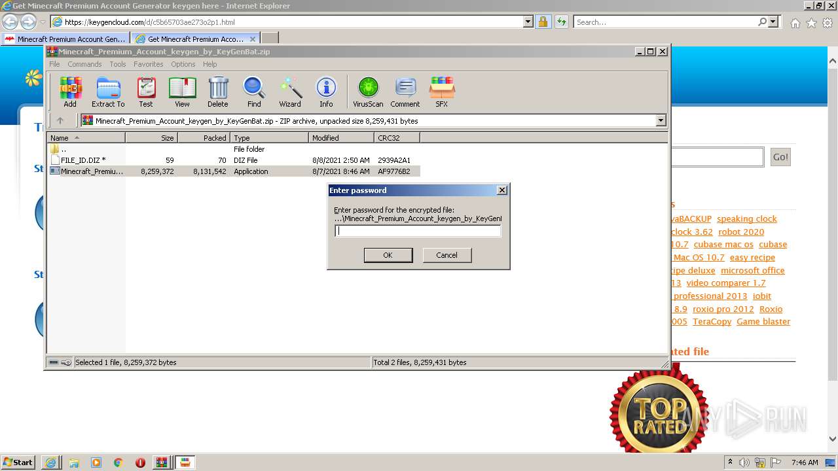Viewport: 838px width, 471px height.
Task: Switch to Minecraft Premium Account Gen tab
Action: [65, 39]
